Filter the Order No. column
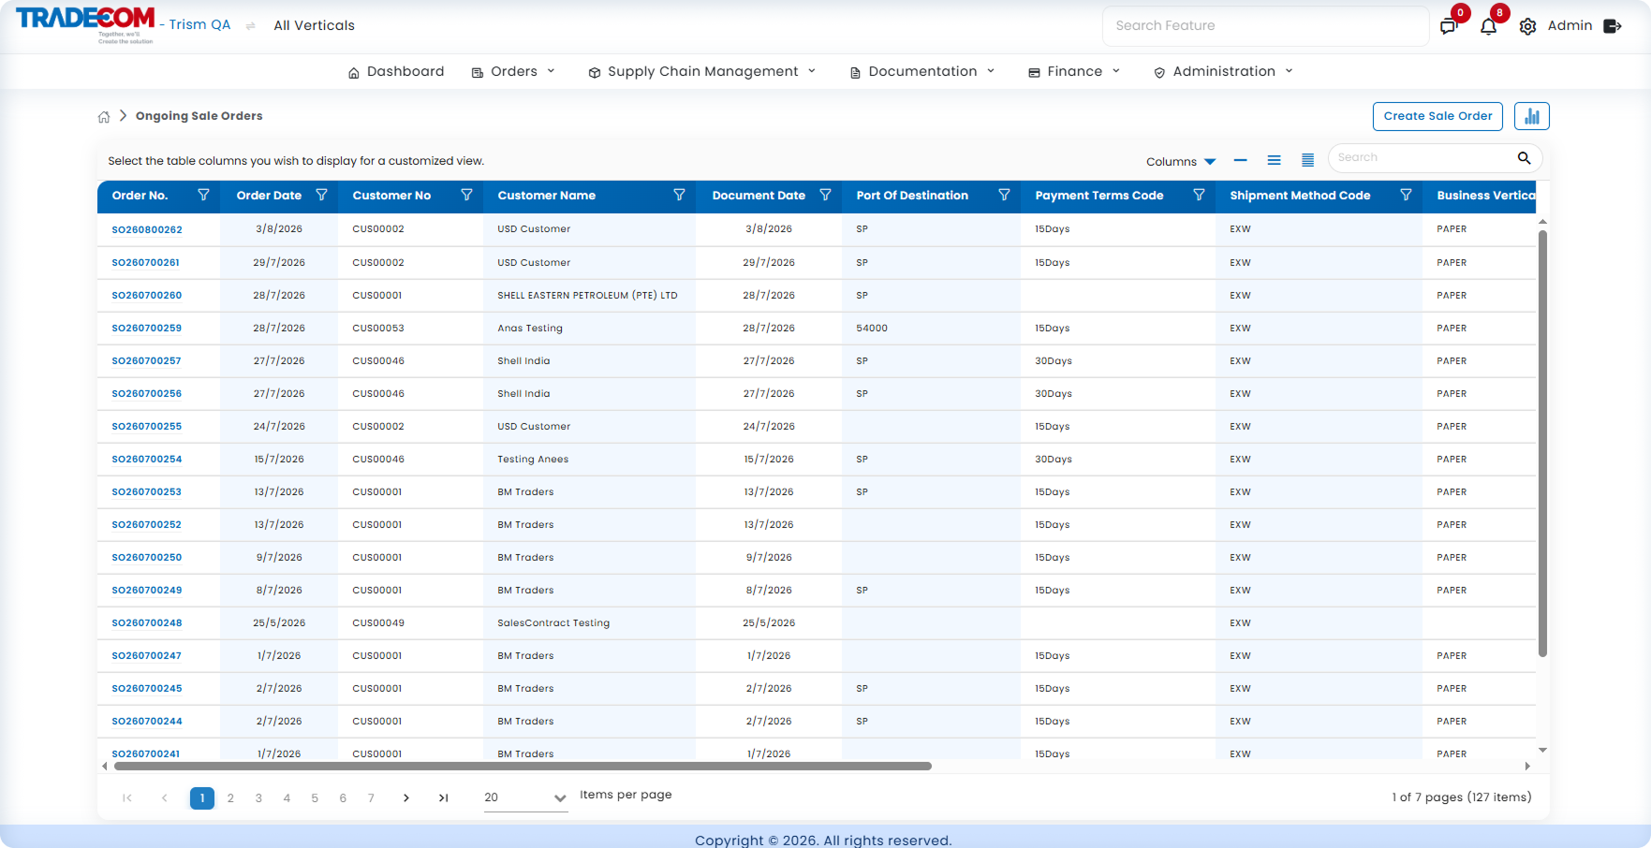Image resolution: width=1651 pixels, height=848 pixels. tap(203, 195)
